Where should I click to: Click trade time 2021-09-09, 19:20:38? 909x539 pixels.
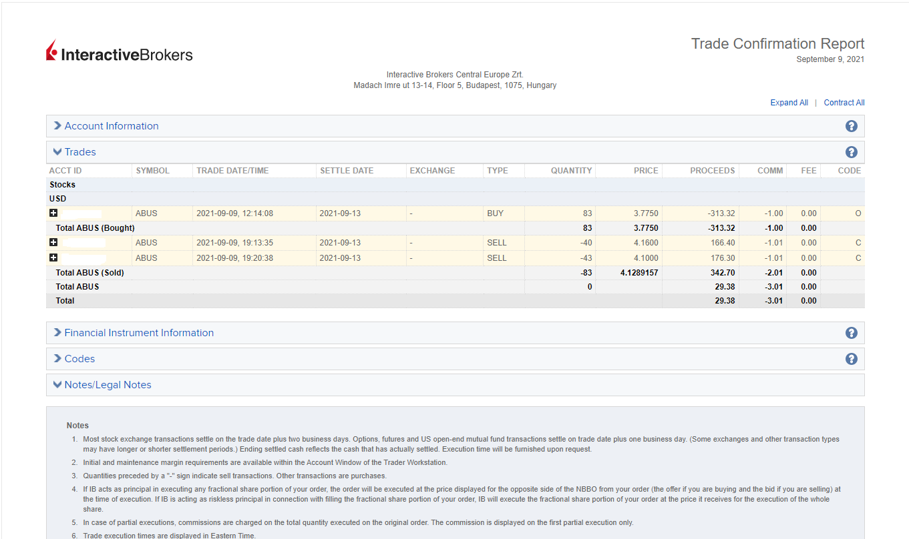(234, 258)
